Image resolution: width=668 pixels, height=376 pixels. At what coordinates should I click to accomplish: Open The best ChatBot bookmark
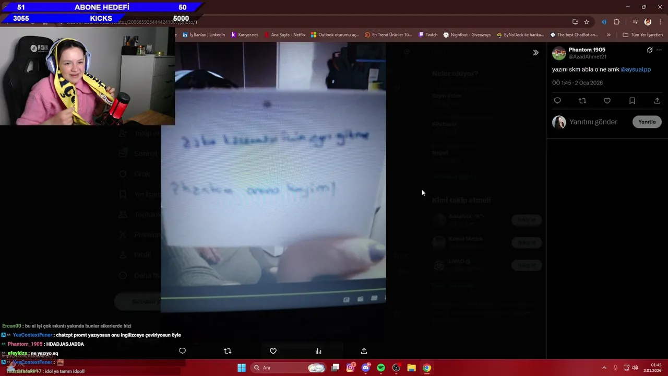coord(574,35)
